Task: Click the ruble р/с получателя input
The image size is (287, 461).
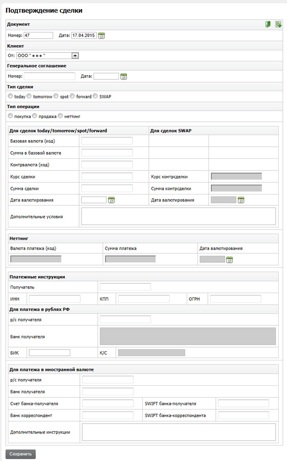Action: [x=125, y=319]
